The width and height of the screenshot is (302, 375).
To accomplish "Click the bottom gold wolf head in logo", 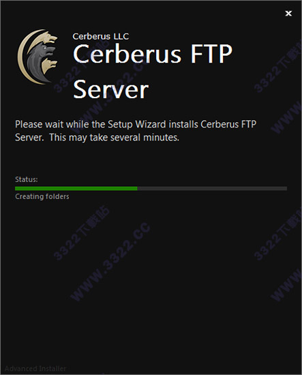I will 50,65.
